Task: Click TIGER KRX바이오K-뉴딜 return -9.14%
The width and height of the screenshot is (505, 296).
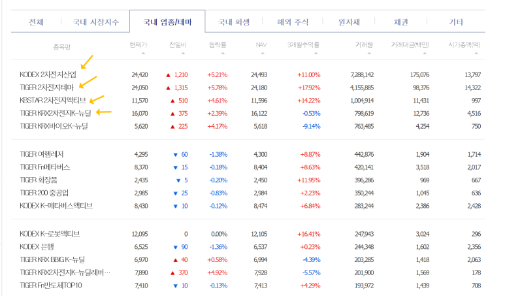Action: (311, 126)
